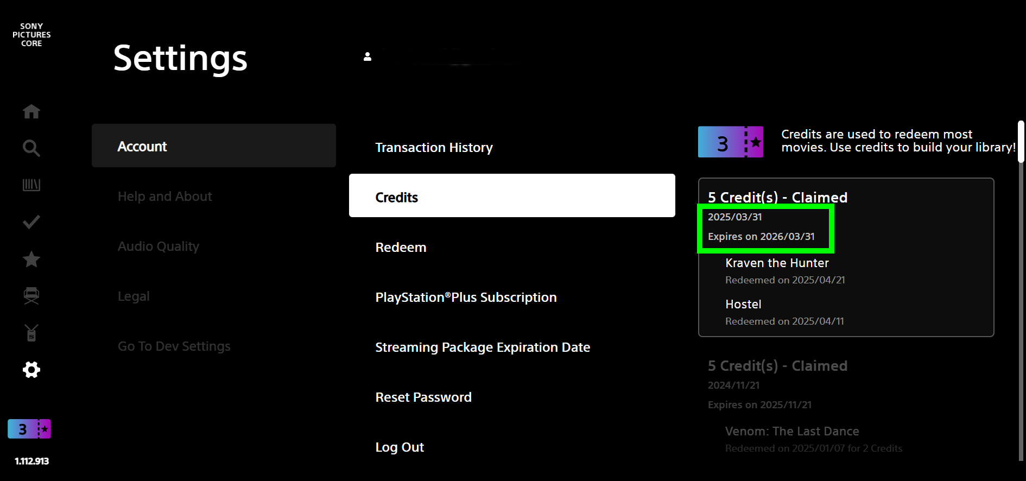Choose Reset Password
The width and height of the screenshot is (1026, 481).
(x=423, y=397)
